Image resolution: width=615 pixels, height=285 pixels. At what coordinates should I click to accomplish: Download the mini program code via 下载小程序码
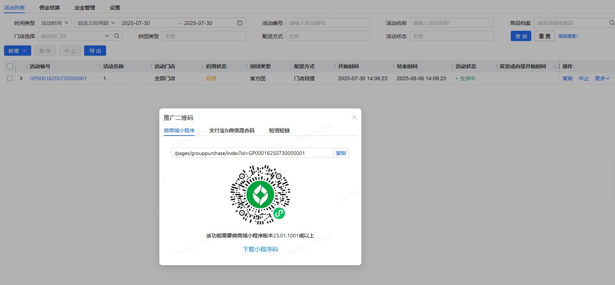pos(260,249)
